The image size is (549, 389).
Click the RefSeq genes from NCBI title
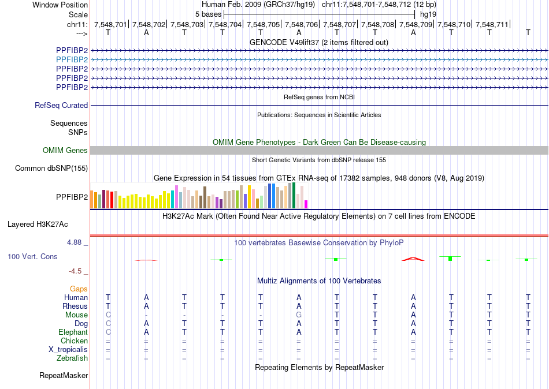click(319, 97)
